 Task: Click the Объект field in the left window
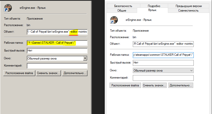pos(57,32)
